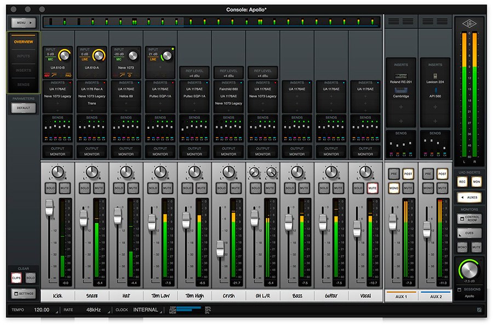This screenshot has height=325, width=493.
Task: Click the pan knob on Snare channel
Action: 92,173
